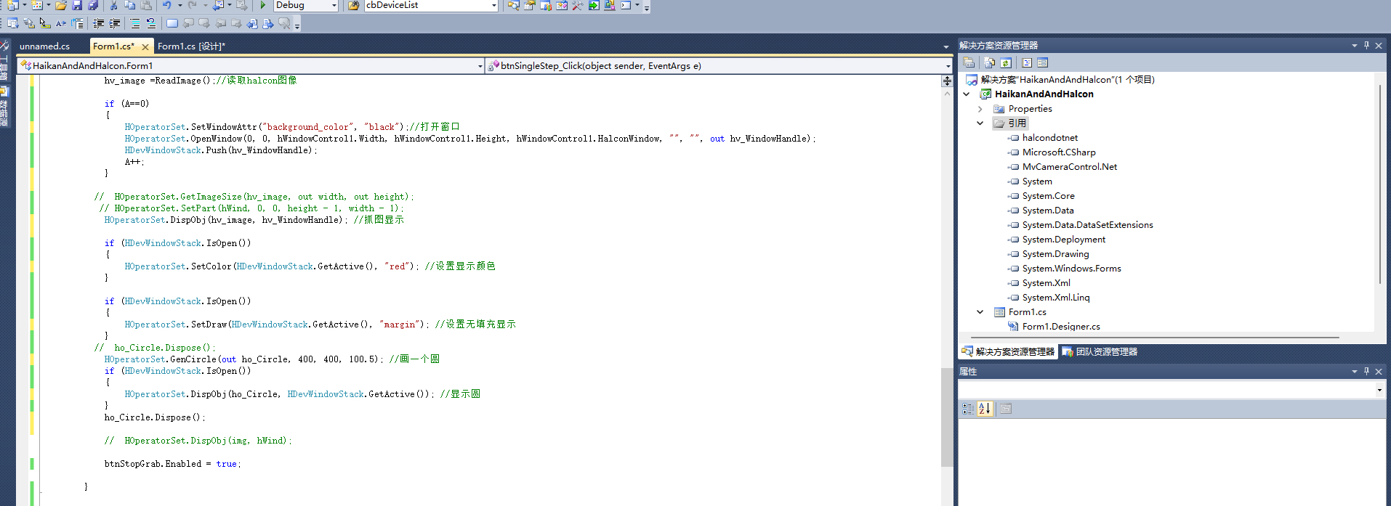Toggle Categorized view in Properties panel

point(968,409)
